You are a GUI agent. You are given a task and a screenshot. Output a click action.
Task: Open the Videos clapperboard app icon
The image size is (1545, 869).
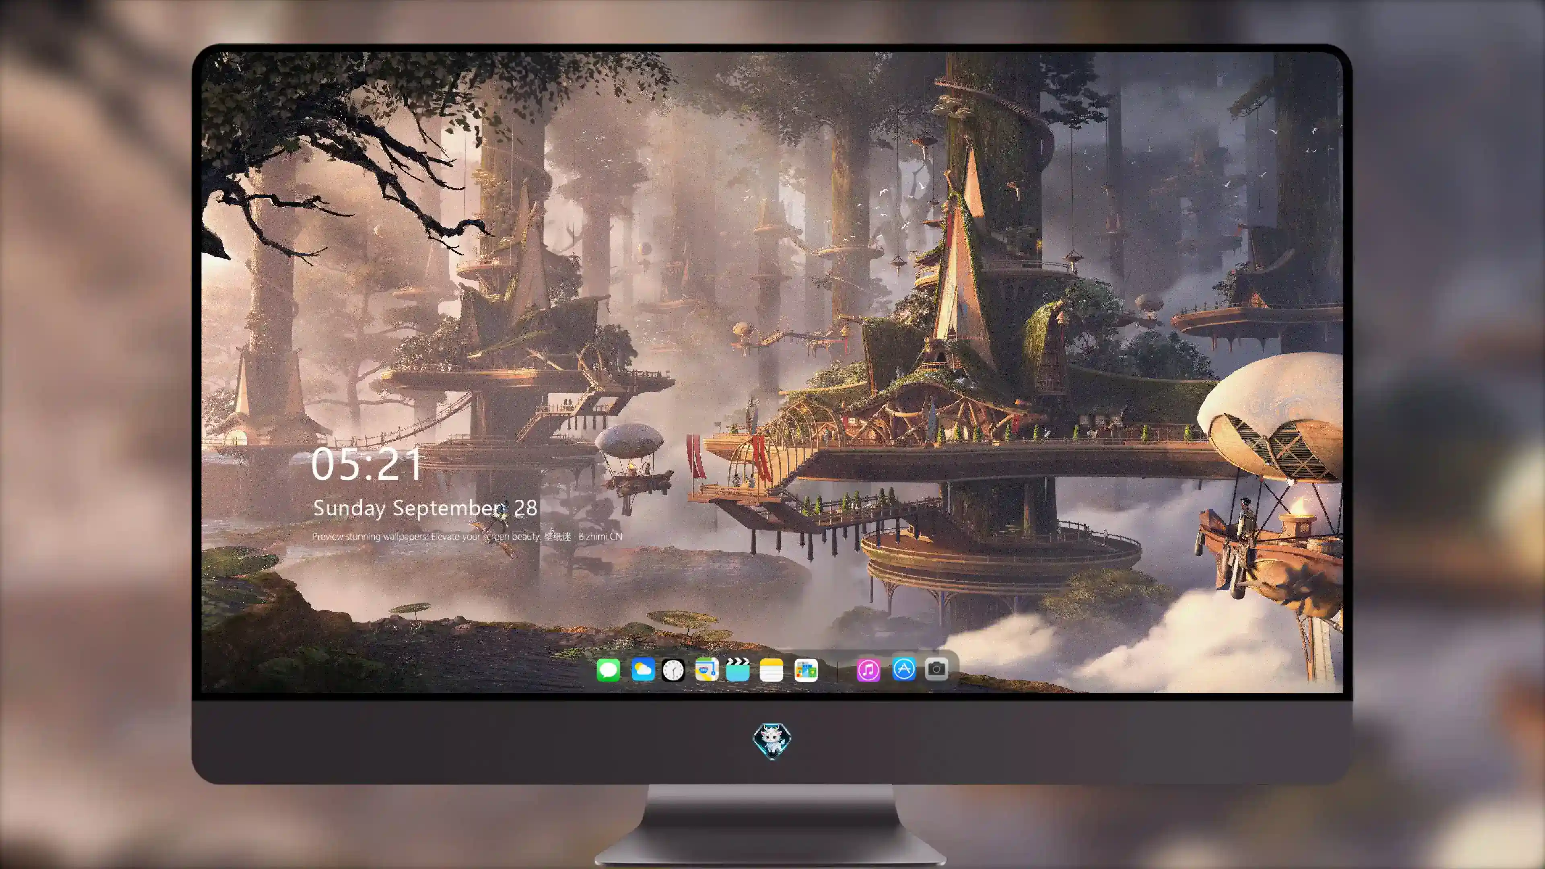pyautogui.click(x=738, y=669)
